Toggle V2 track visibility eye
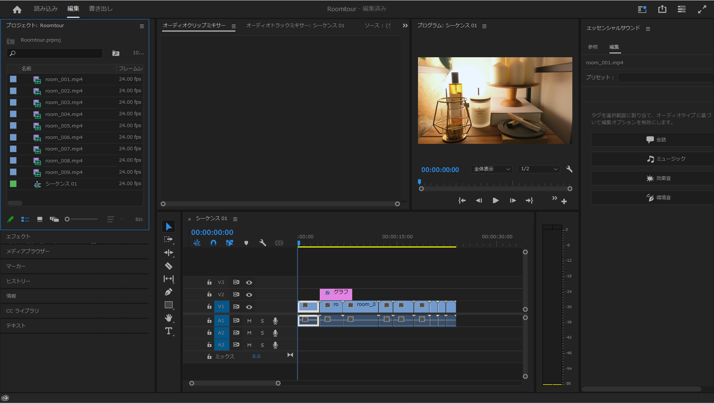The image size is (714, 404). (249, 295)
